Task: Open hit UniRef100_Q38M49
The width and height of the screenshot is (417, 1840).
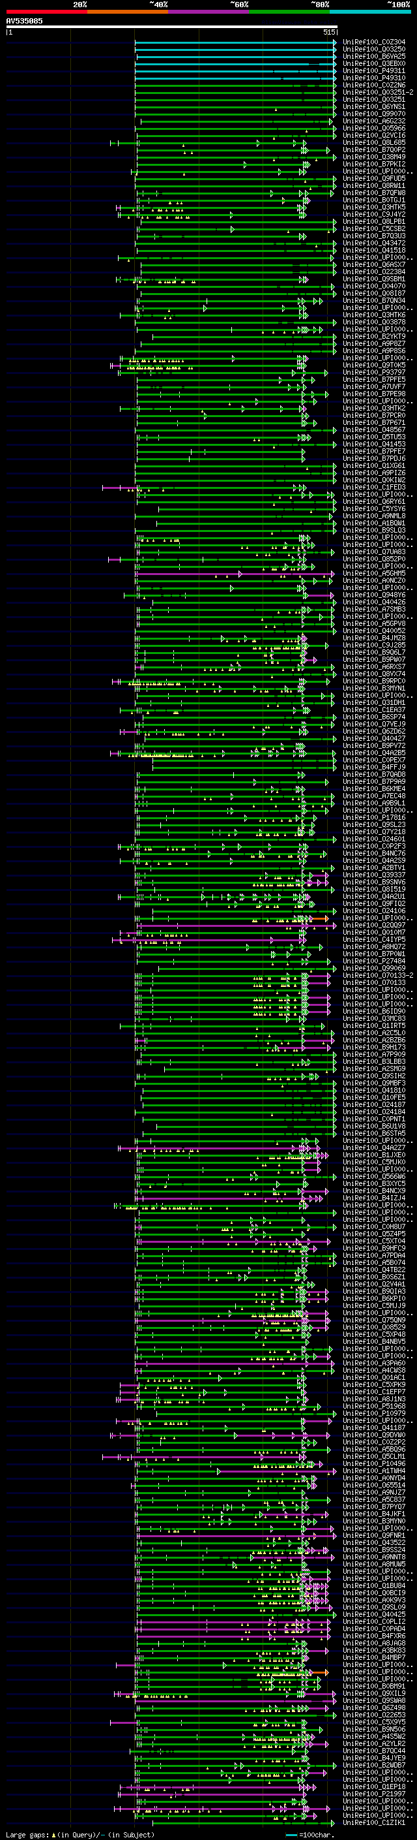Action: (x=373, y=157)
